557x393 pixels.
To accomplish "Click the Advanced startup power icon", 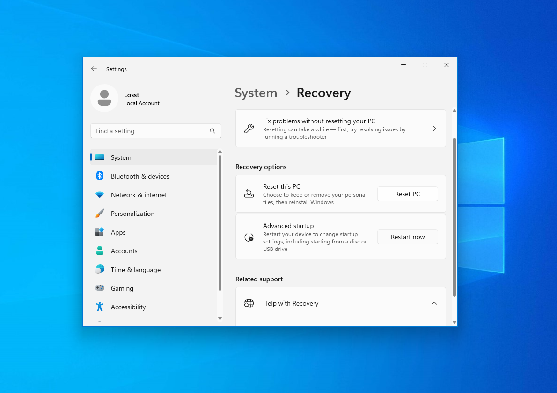I will 249,237.
